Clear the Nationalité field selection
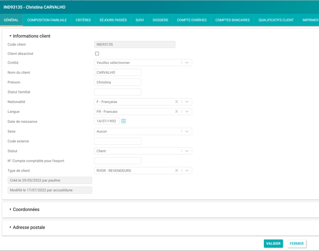 click(x=177, y=102)
